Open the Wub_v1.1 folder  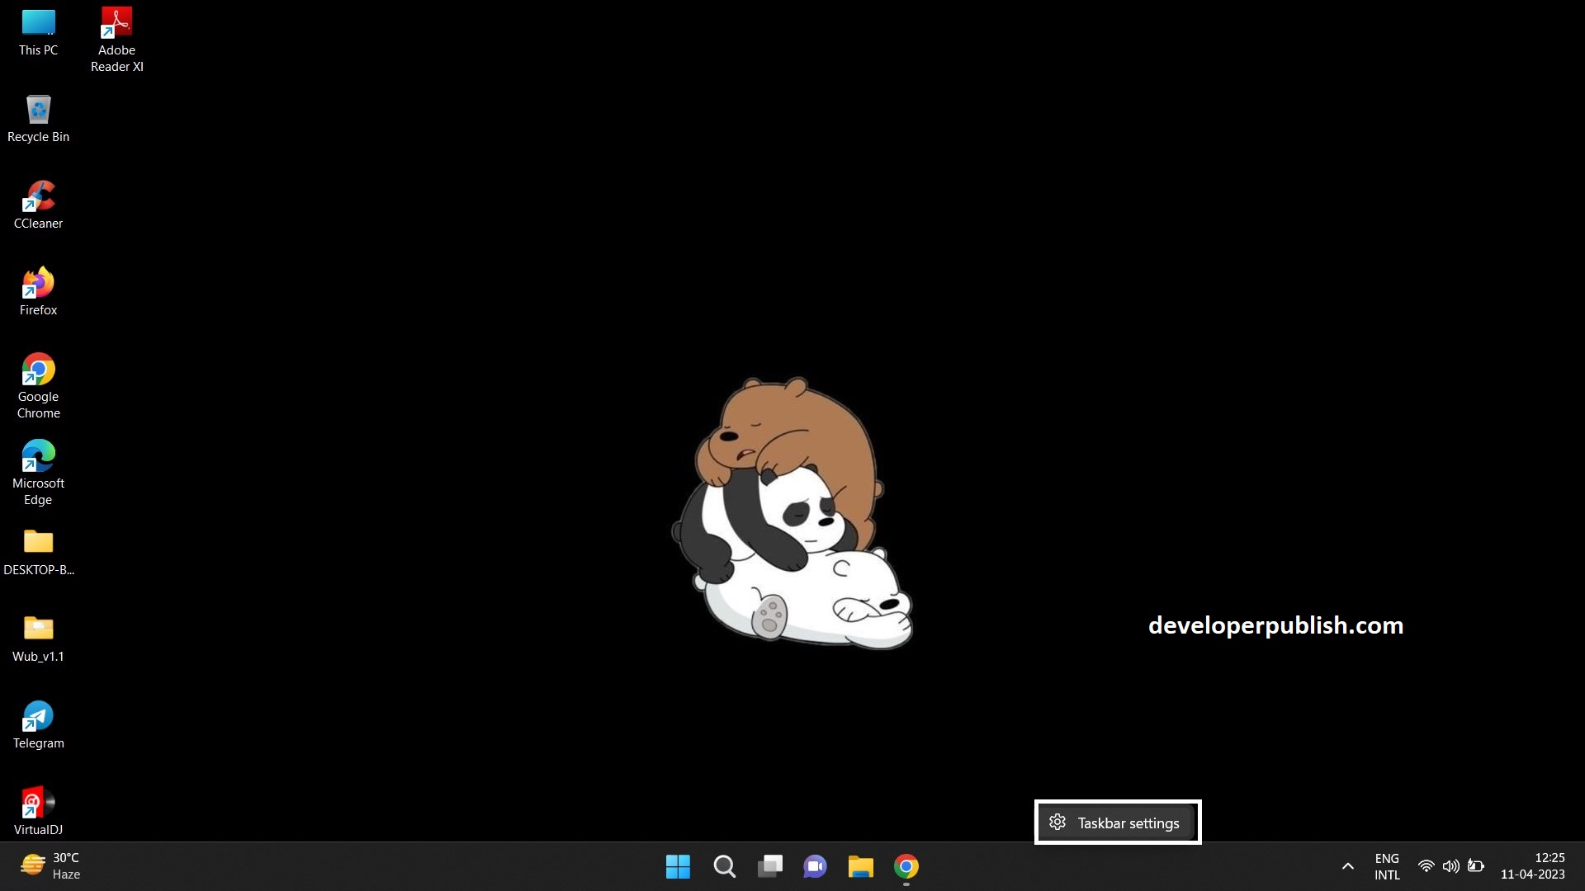[38, 629]
